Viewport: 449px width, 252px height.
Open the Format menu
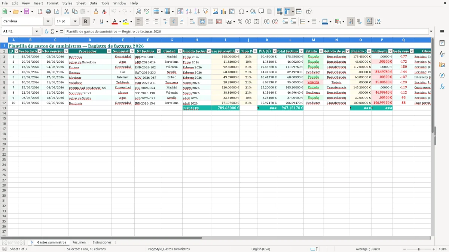coord(52,3)
